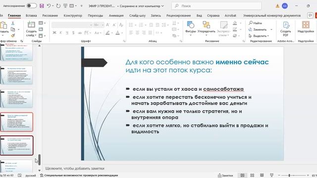This screenshot has width=317, height=178.
Task: Open the Шрифт group dialog launcher
Action: [x=124, y=41]
